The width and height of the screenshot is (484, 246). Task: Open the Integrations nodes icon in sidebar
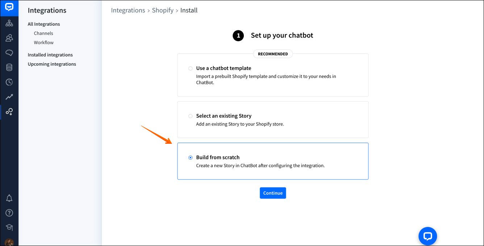pos(9,112)
